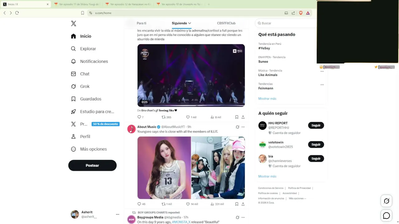Screen dimensions: 399x224
Task: Open #YoSoy trending topic
Action: (264, 48)
